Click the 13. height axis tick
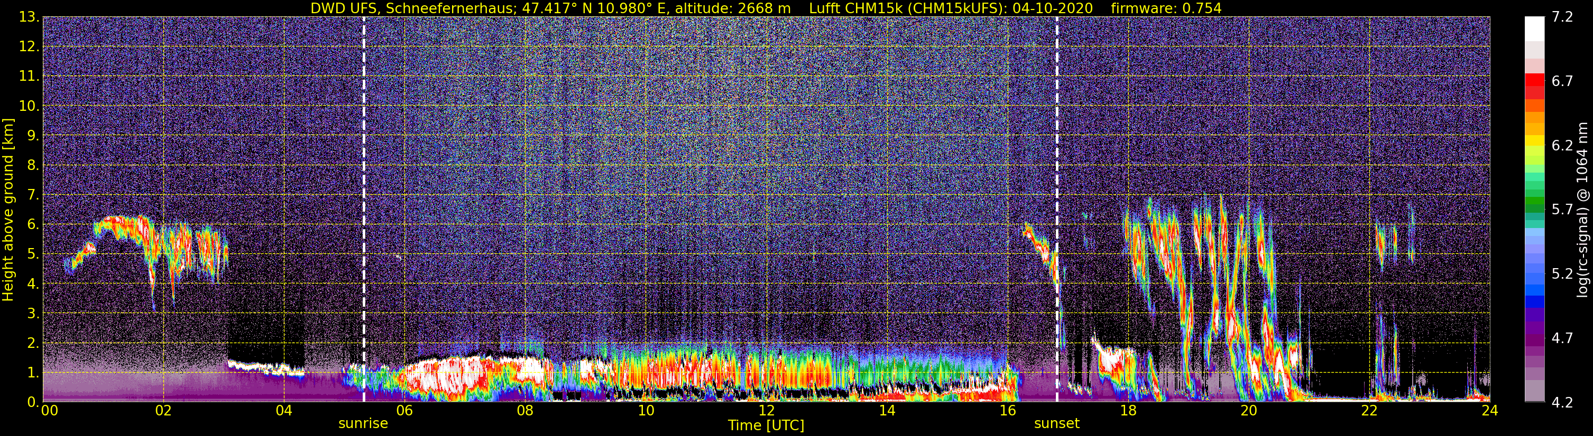 pyautogui.click(x=29, y=17)
